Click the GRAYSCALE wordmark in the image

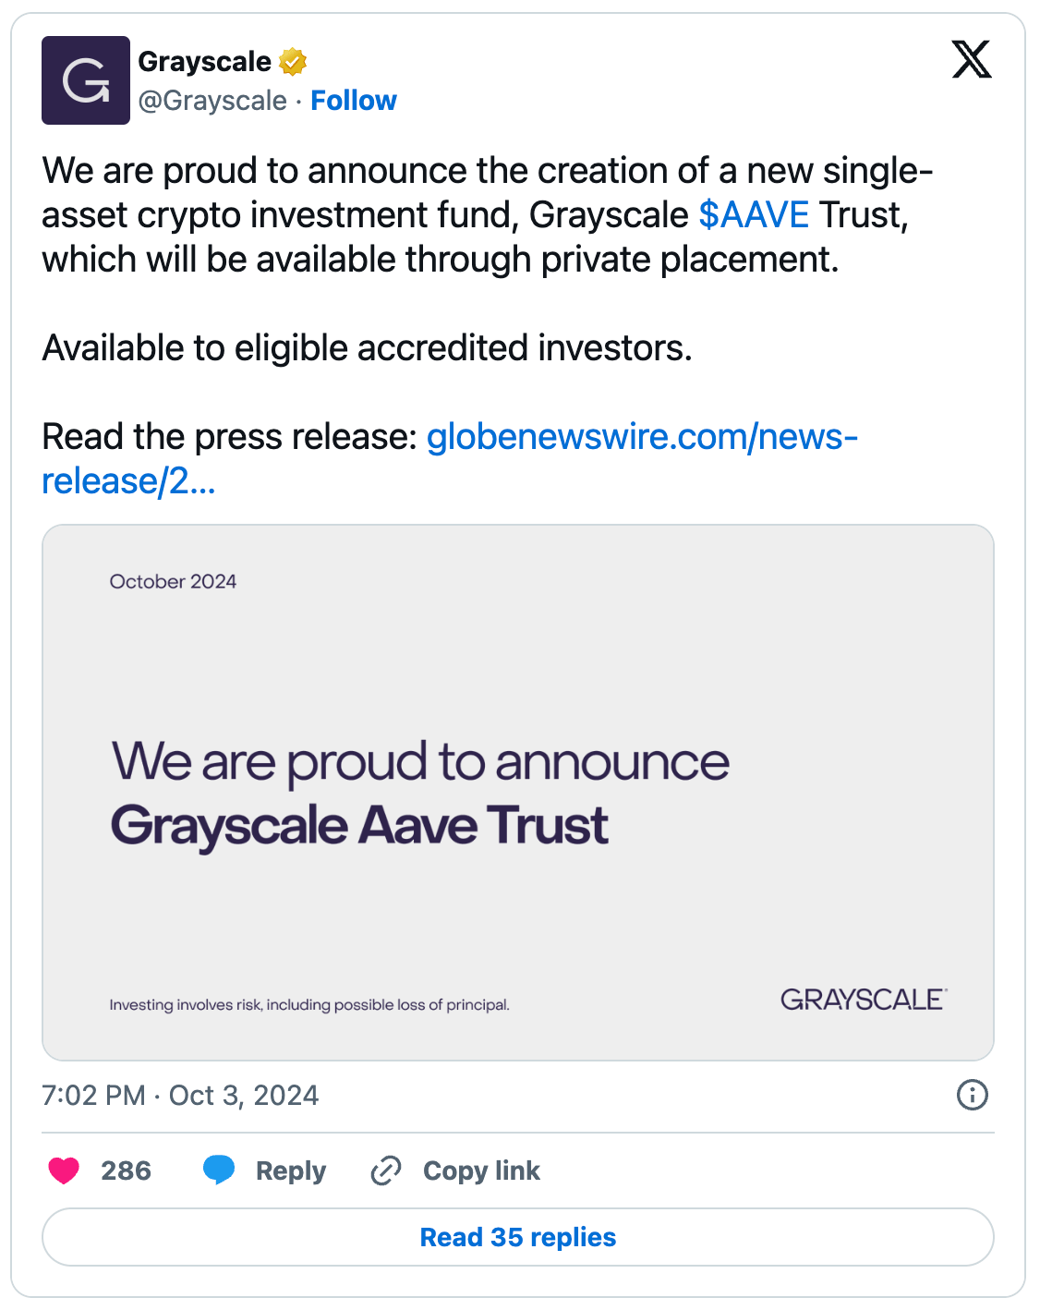click(863, 1000)
